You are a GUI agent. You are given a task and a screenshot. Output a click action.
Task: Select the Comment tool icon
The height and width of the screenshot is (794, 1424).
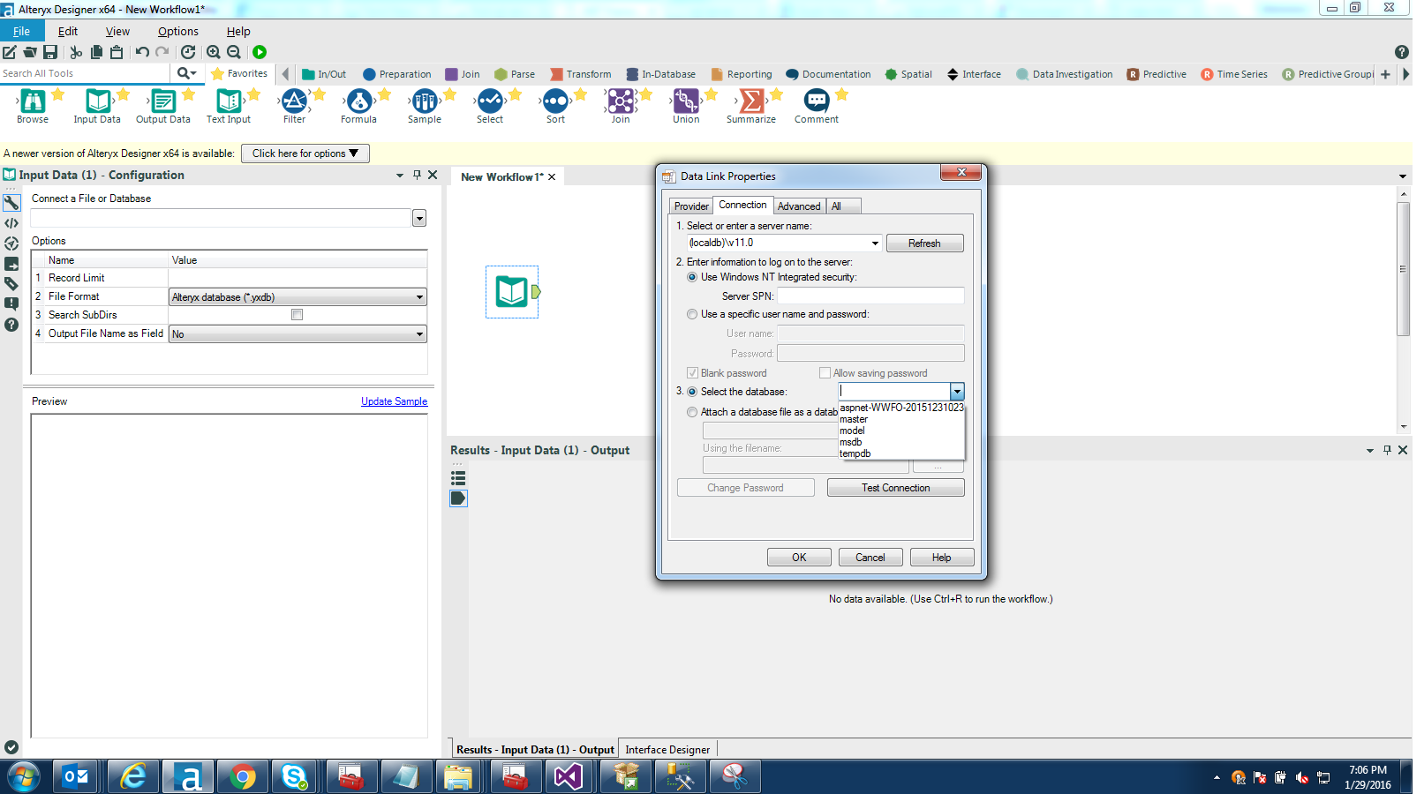pyautogui.click(x=817, y=101)
